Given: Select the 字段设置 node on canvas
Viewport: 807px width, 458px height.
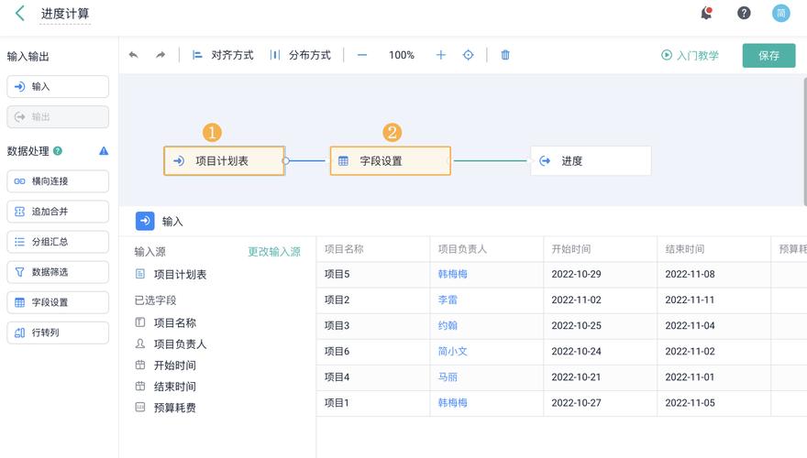Looking at the screenshot, I should [x=390, y=161].
